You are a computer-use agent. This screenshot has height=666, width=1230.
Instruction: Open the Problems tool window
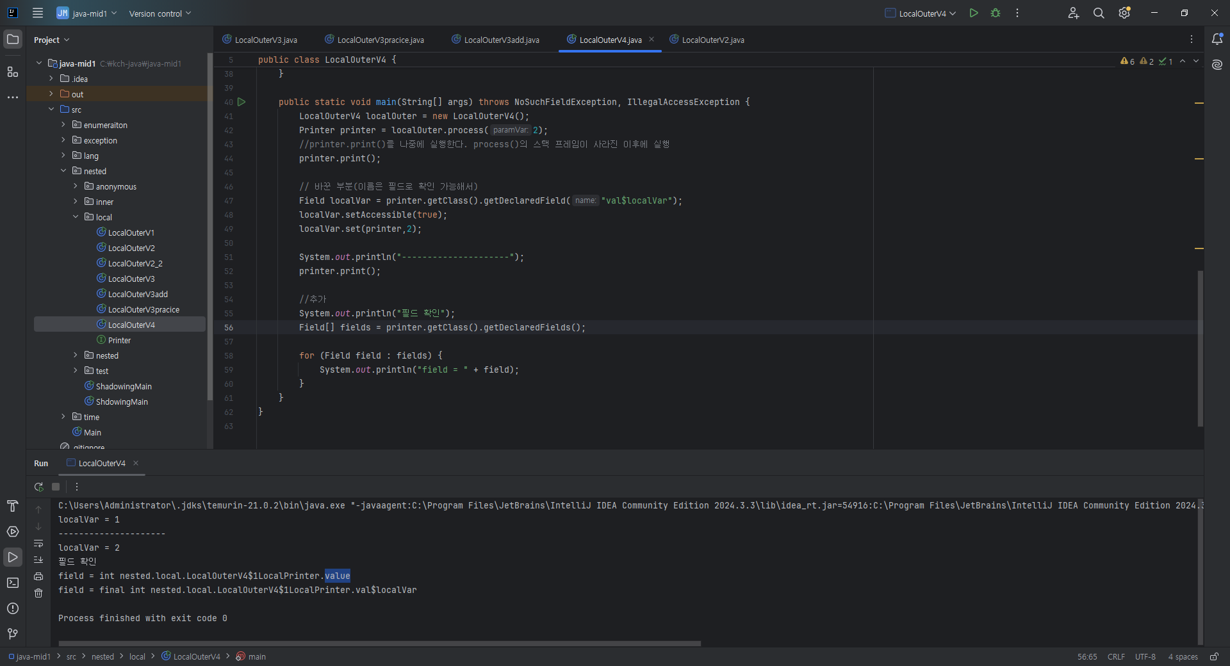click(13, 608)
